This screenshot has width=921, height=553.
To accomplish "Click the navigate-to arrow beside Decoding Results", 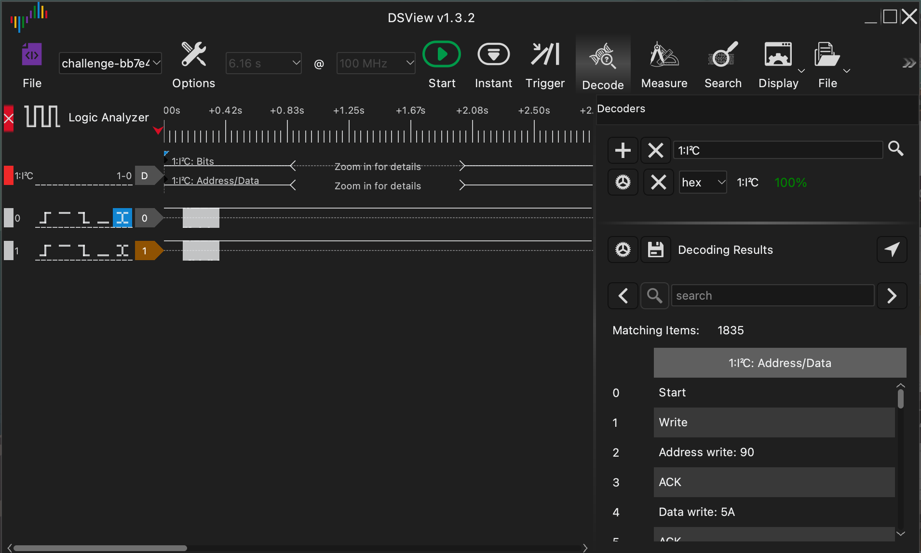I will [x=892, y=250].
